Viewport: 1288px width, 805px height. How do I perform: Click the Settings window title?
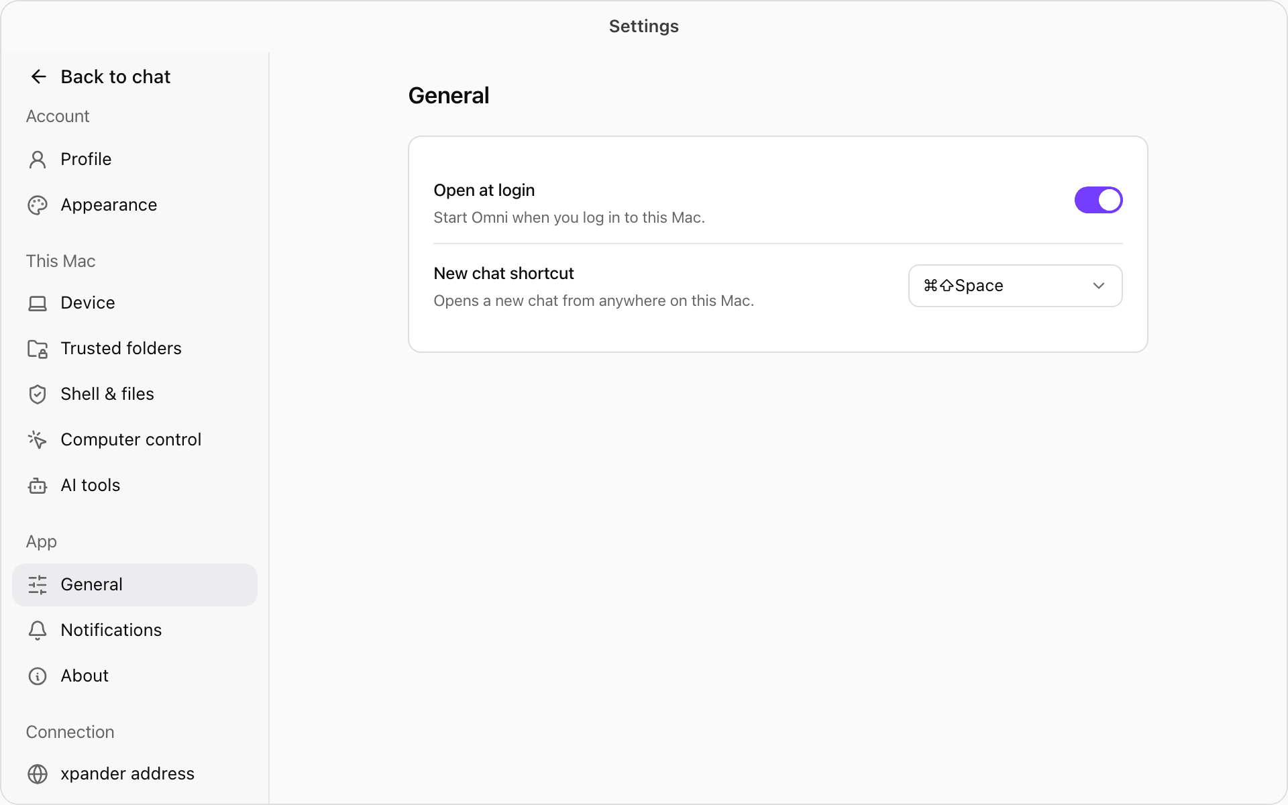(644, 26)
